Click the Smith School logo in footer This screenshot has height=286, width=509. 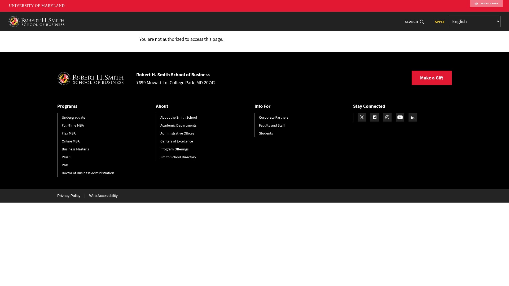(x=90, y=78)
